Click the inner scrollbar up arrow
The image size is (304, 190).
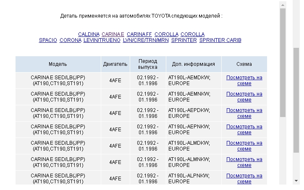coord(283,5)
